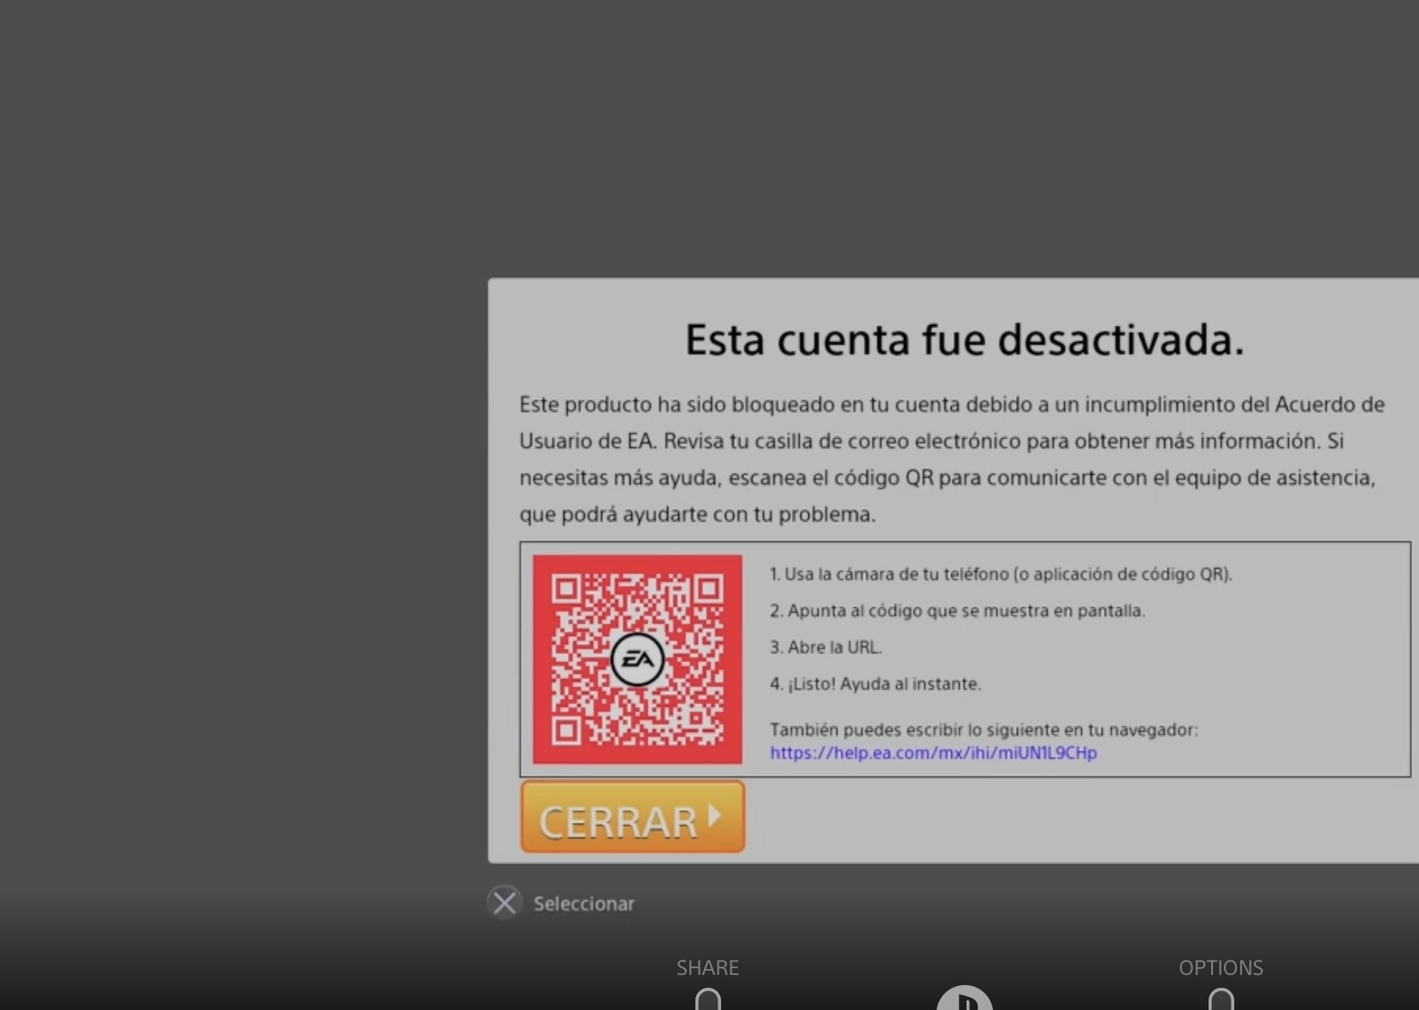
Task: Click step 4 '¡Listo! Ayuda al instante'
Action: [x=875, y=684]
